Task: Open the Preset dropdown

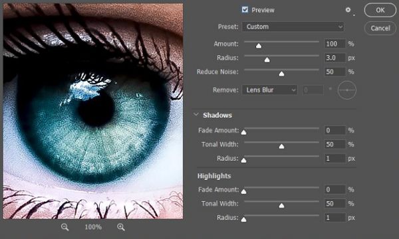Action: coord(293,27)
